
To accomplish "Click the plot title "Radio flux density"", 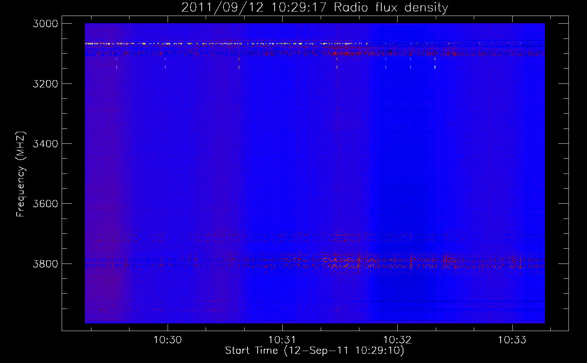I will [391, 8].
